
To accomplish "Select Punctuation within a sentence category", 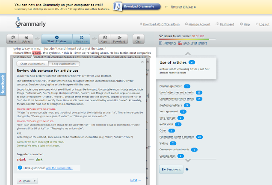I will point(177,137).
